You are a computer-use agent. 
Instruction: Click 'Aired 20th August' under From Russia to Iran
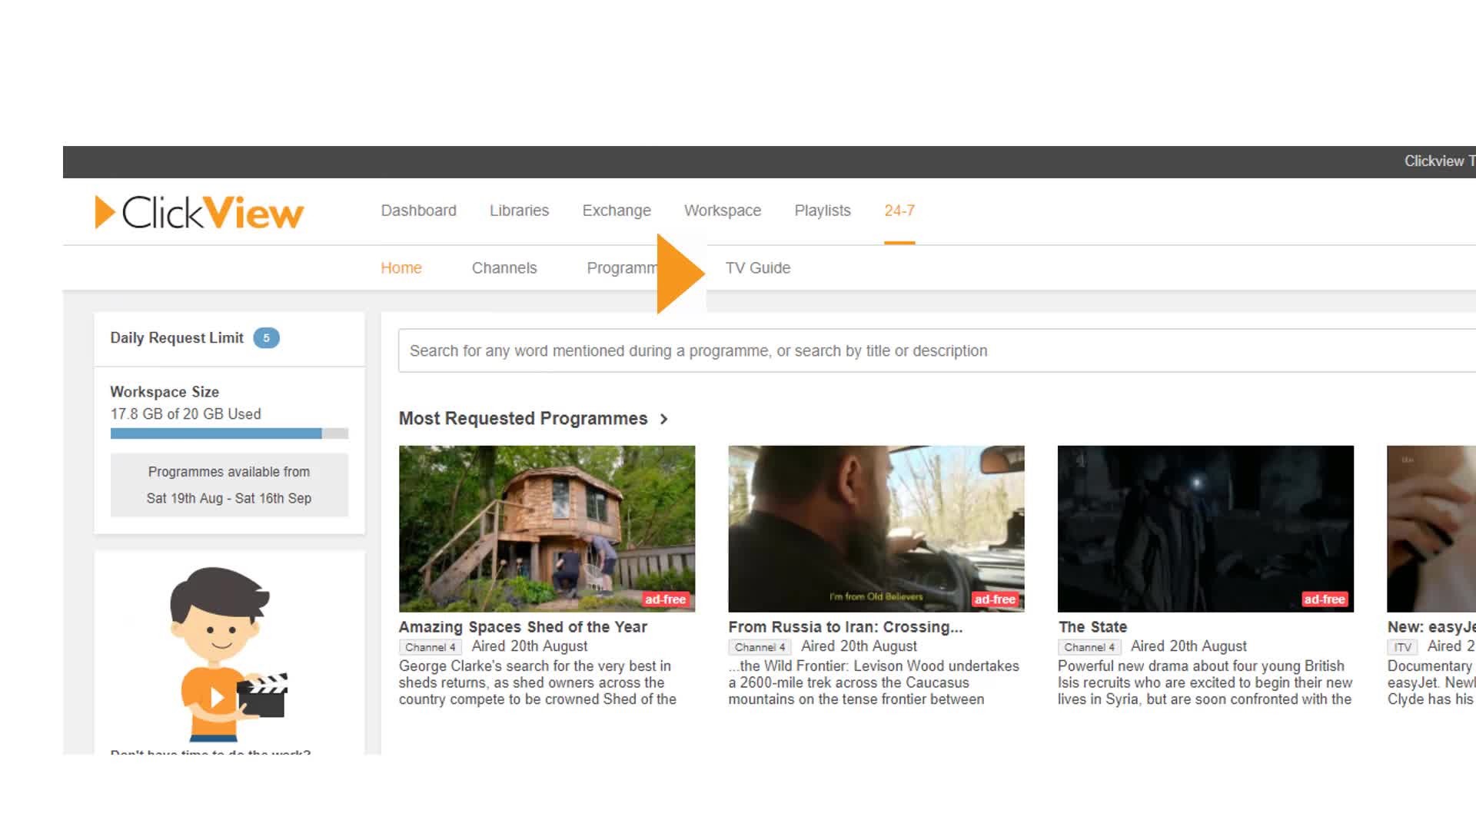coord(859,646)
